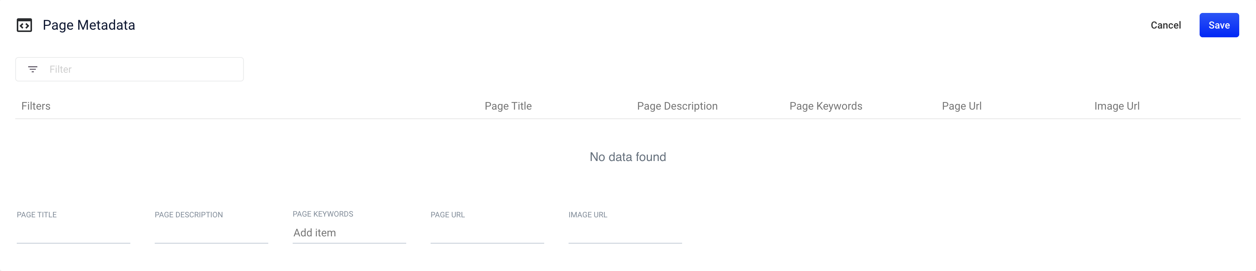Select the Filter search field
Screen dimensions: 1256x271
[x=129, y=69]
